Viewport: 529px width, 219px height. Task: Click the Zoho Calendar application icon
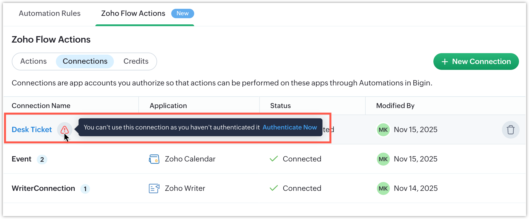154,159
